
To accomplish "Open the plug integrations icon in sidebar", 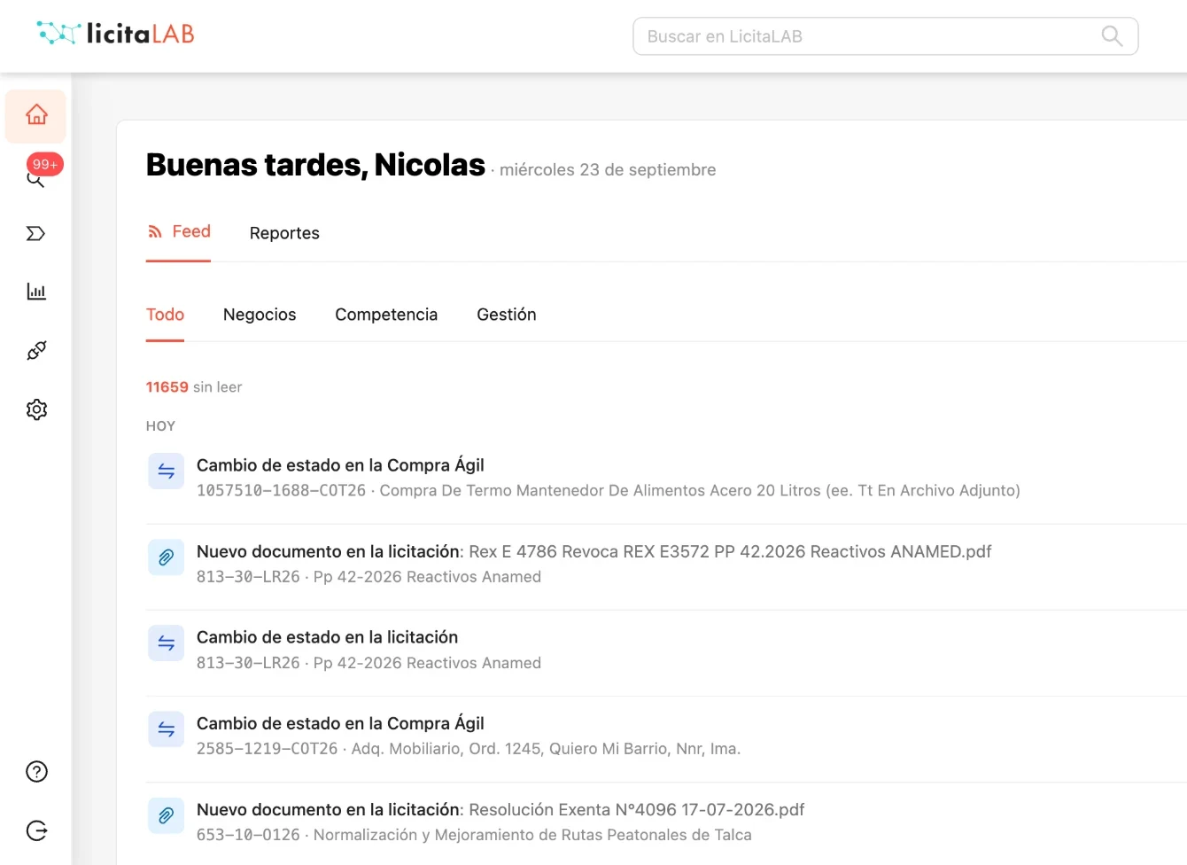I will click(36, 351).
